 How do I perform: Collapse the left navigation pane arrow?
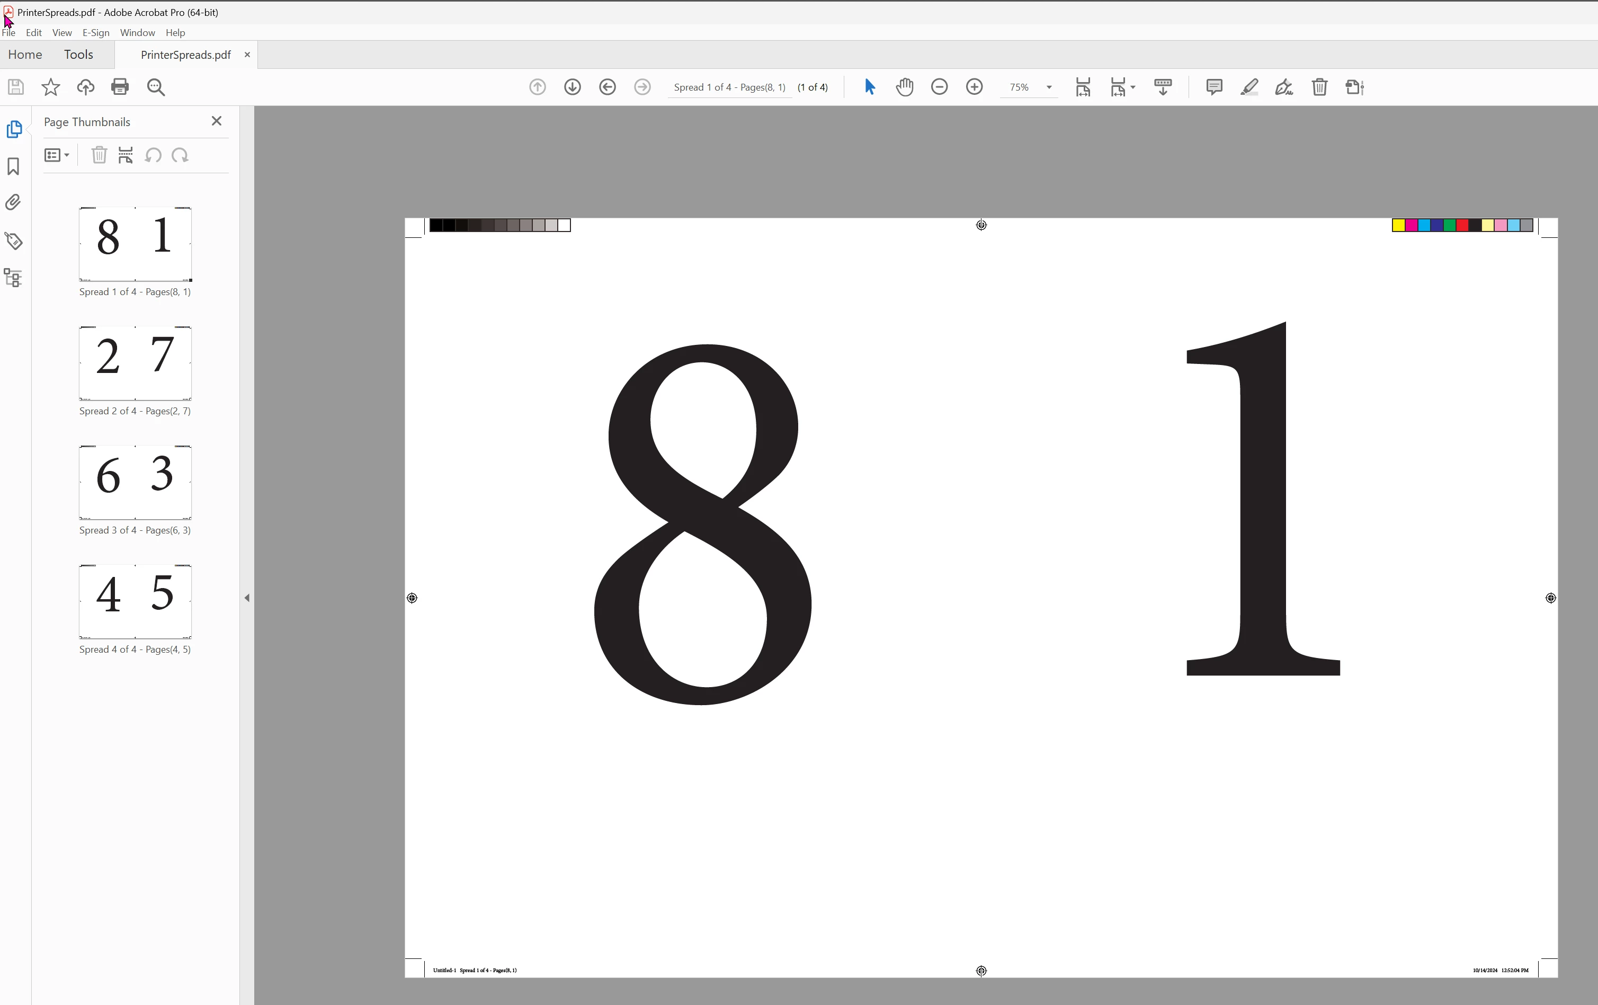(x=247, y=598)
